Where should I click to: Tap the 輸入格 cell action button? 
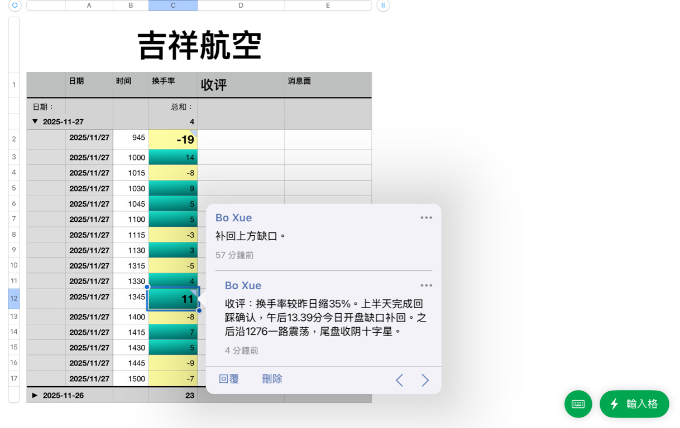pyautogui.click(x=634, y=403)
